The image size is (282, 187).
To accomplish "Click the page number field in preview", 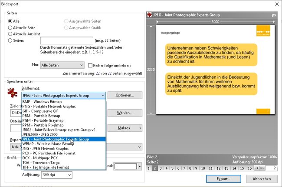I will (x=272, y=168).
